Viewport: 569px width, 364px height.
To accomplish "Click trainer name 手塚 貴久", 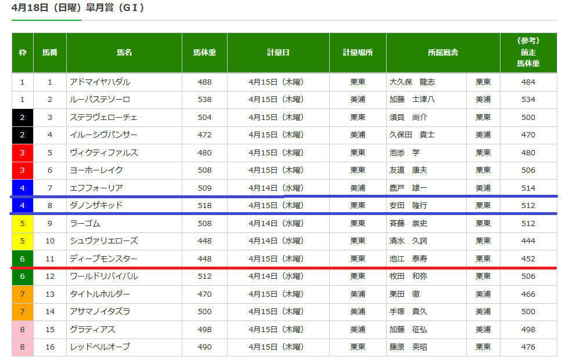I will point(408,311).
